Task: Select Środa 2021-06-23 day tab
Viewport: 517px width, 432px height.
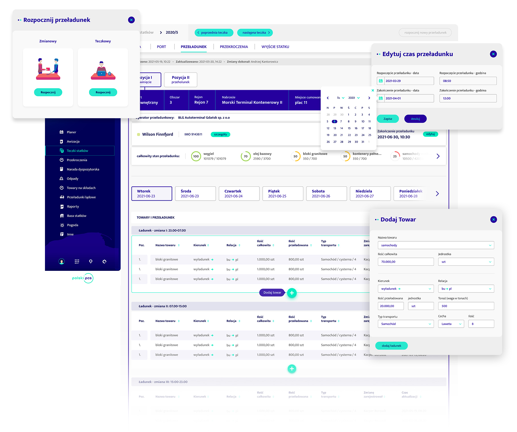Action: (195, 194)
